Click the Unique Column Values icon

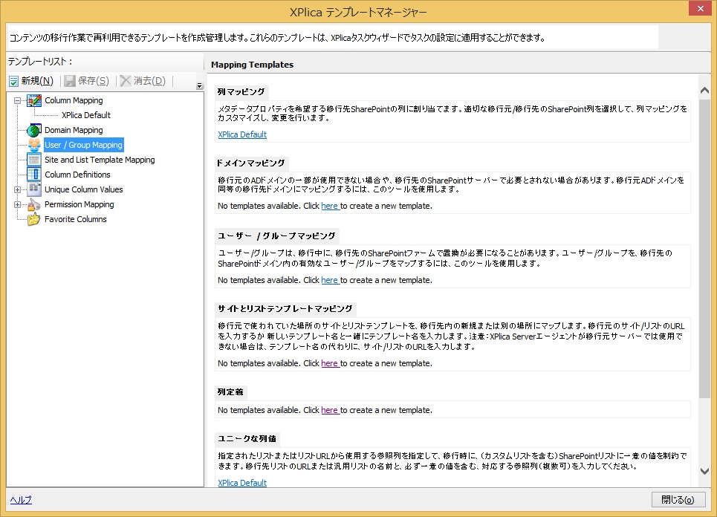pos(34,189)
